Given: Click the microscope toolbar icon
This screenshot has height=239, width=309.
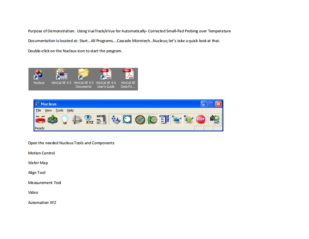Looking at the screenshot, I should point(77,120).
